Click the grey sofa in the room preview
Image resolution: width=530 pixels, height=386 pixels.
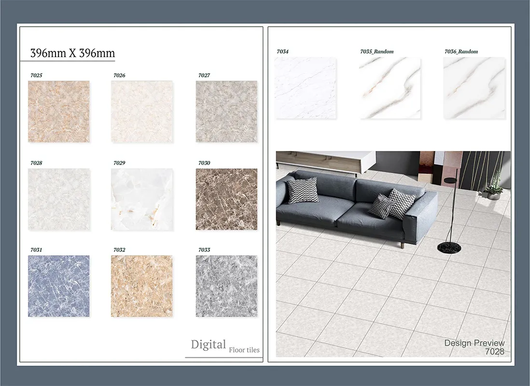pos(348,207)
